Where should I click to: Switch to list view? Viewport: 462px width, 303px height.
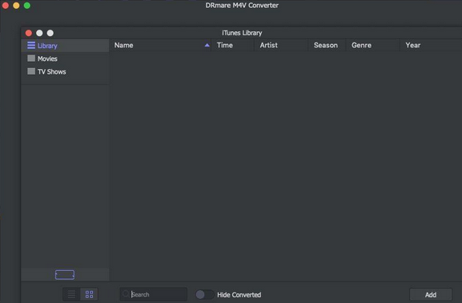(71, 294)
